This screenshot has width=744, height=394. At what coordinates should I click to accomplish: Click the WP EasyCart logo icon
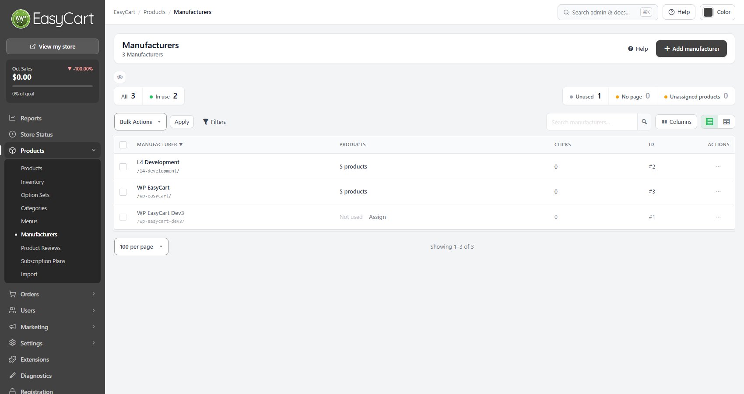(21, 19)
